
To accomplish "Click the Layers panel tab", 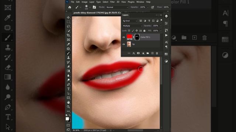I will [125, 15].
